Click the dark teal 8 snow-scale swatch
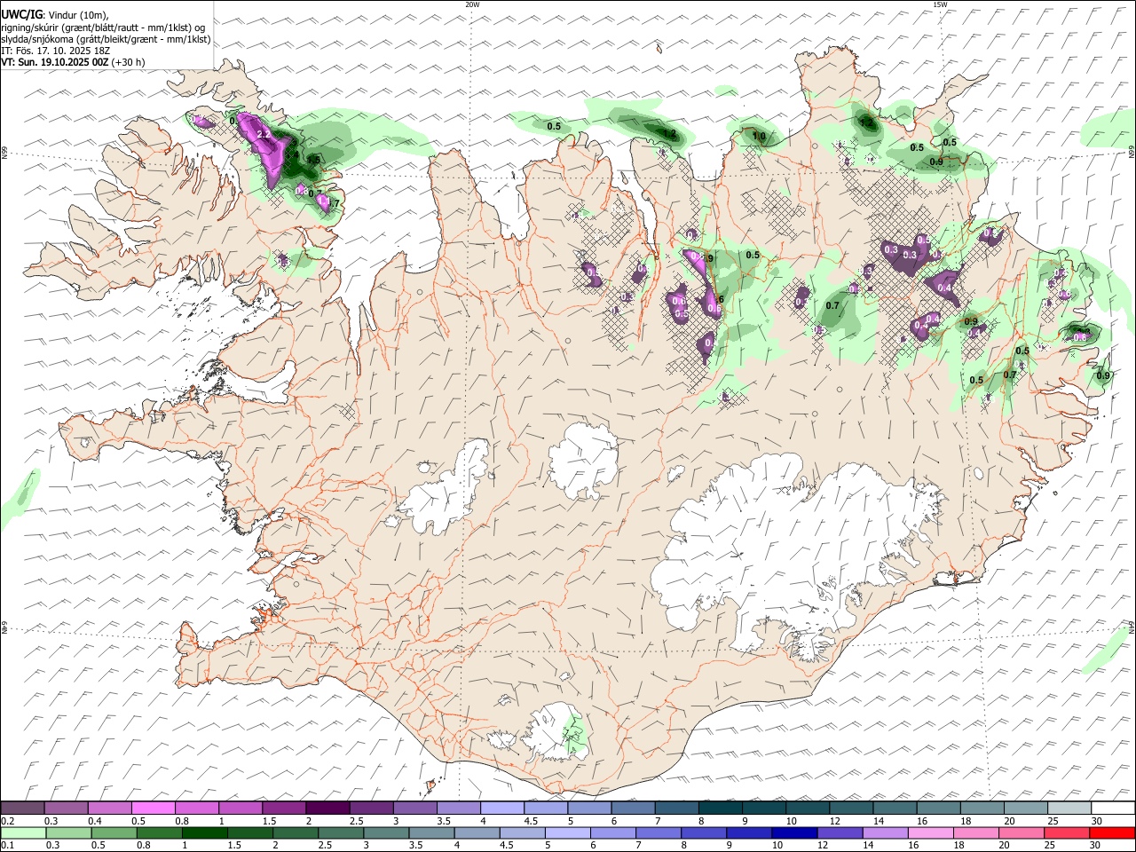The image size is (1136, 852). point(719,809)
